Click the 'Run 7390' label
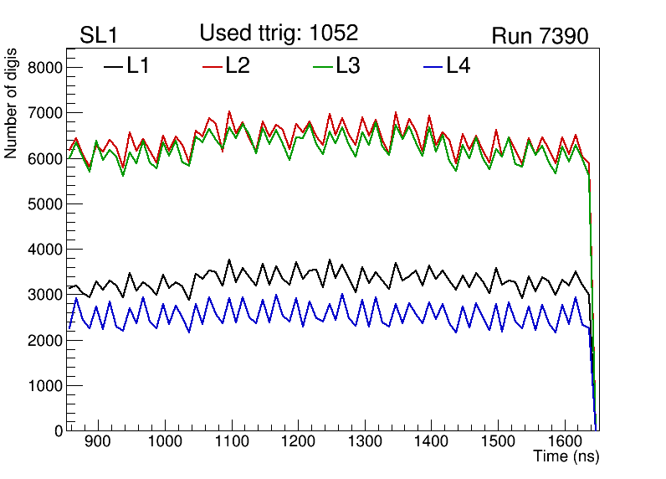Screen dimensions: 666x479 point(540,36)
